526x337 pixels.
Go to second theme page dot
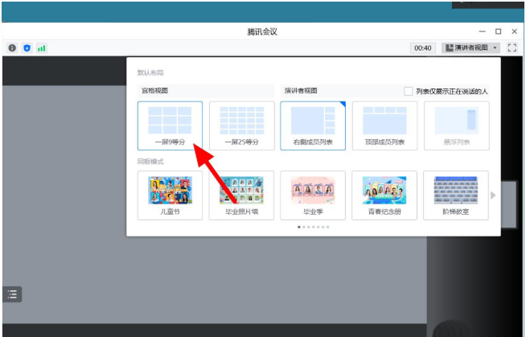[x=304, y=227]
